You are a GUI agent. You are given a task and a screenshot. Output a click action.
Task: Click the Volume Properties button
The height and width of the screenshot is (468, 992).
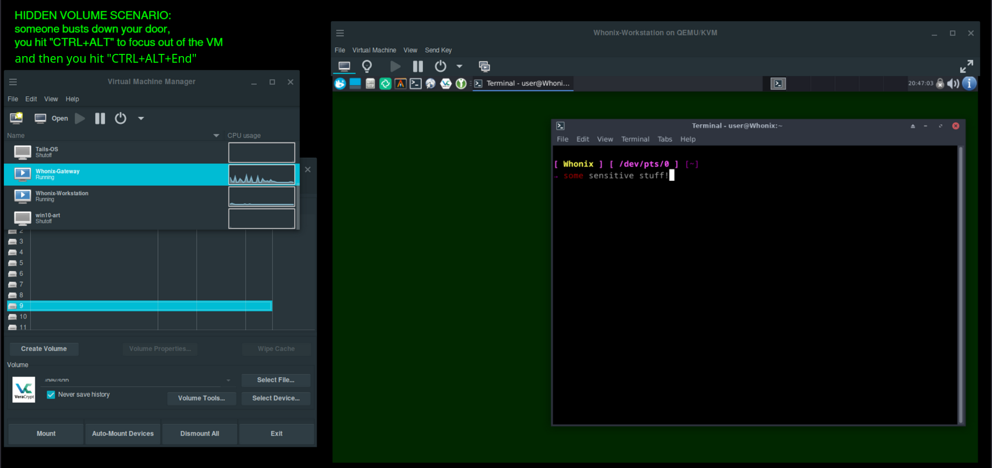pos(160,349)
